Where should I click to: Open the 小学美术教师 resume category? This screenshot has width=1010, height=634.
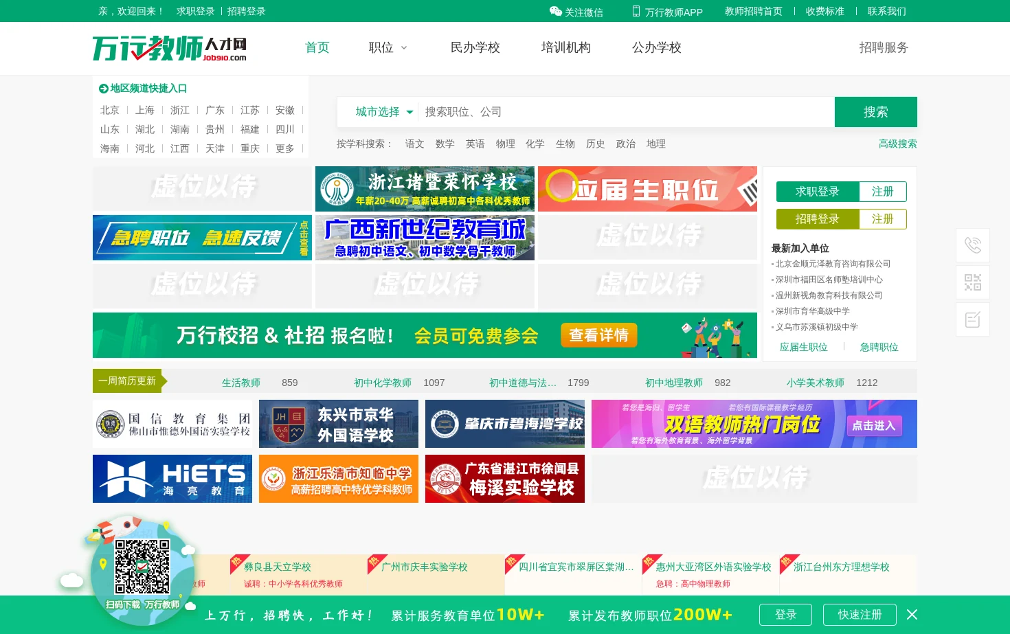click(816, 383)
